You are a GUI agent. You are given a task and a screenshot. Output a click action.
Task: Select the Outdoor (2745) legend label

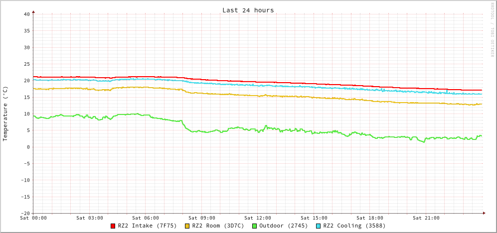[283, 226]
